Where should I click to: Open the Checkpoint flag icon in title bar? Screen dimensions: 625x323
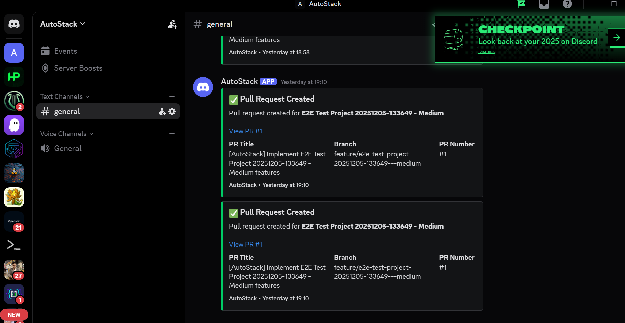click(x=521, y=4)
